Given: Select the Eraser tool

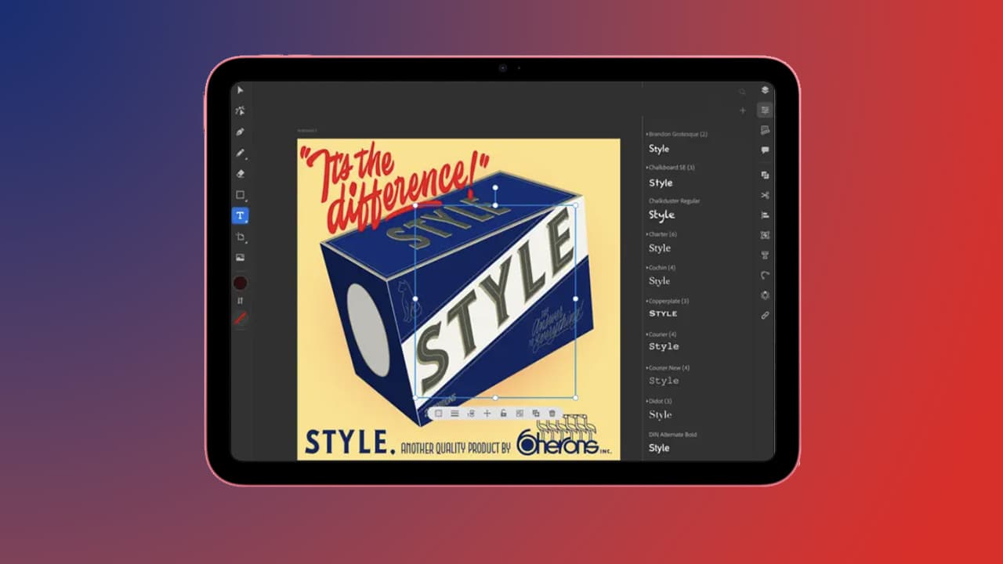Looking at the screenshot, I should 241,174.
